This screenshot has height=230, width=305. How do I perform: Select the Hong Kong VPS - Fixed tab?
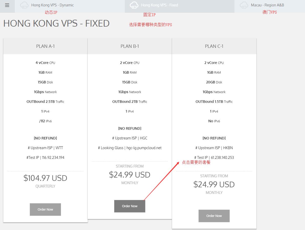(160, 5)
